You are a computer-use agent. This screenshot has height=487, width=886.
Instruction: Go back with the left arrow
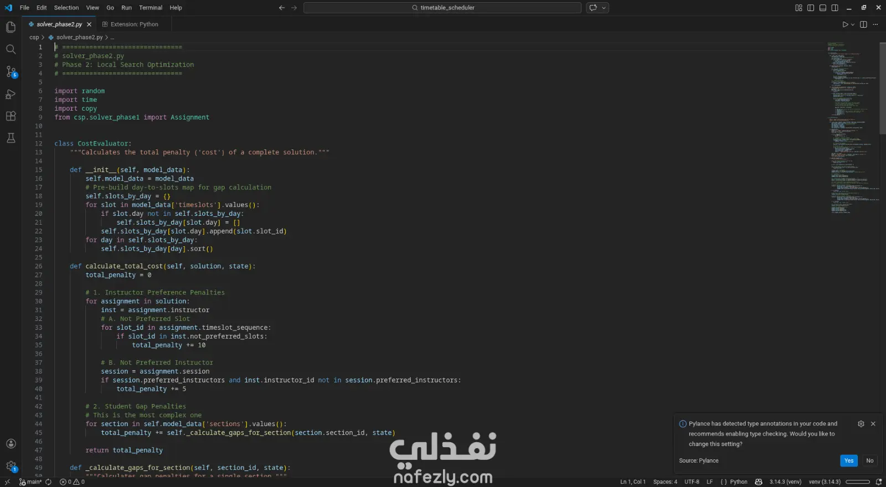pyautogui.click(x=282, y=8)
